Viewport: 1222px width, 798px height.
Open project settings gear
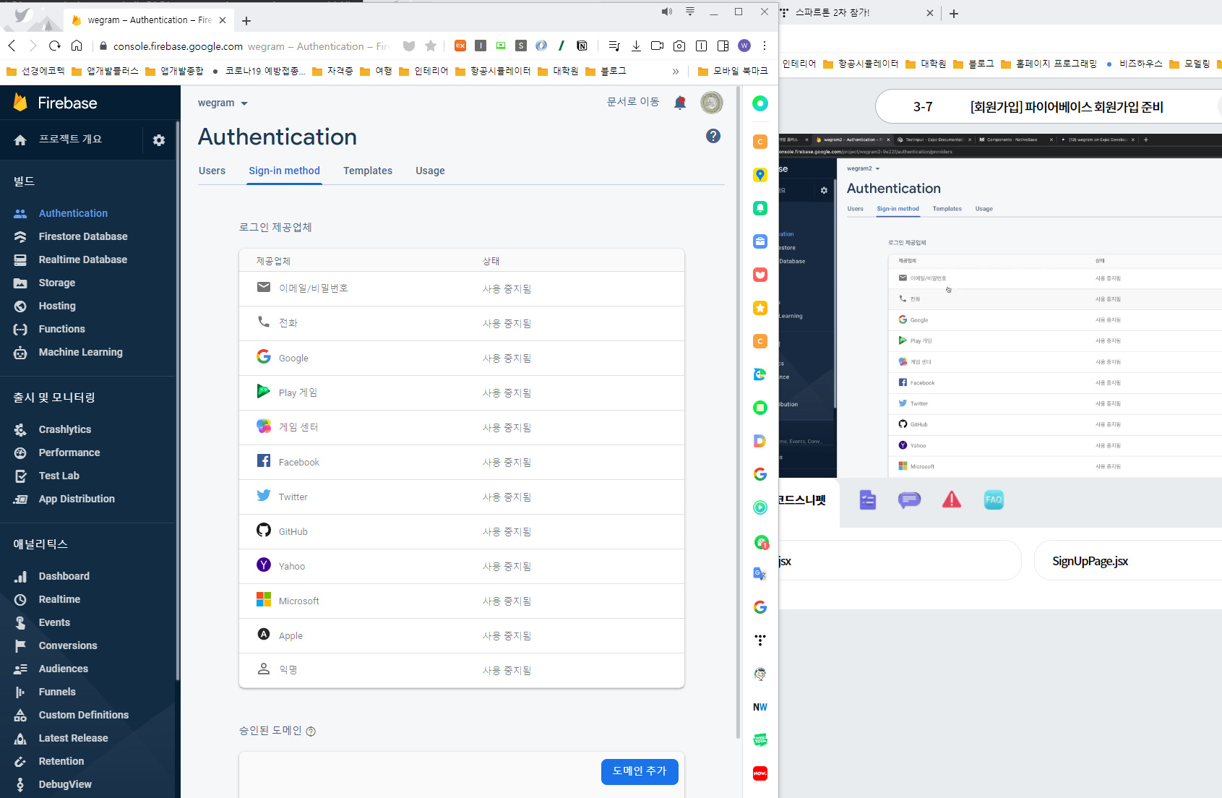[159, 140]
